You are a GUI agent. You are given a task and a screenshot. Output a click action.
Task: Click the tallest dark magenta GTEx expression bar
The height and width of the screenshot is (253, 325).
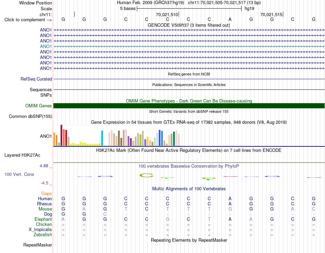point(61,135)
